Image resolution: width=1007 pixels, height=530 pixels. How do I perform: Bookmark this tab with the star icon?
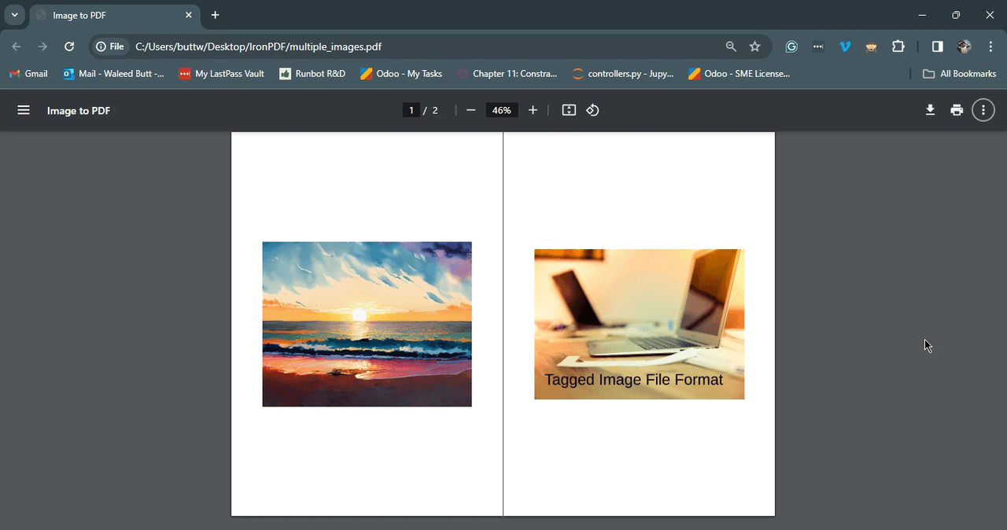[755, 46]
